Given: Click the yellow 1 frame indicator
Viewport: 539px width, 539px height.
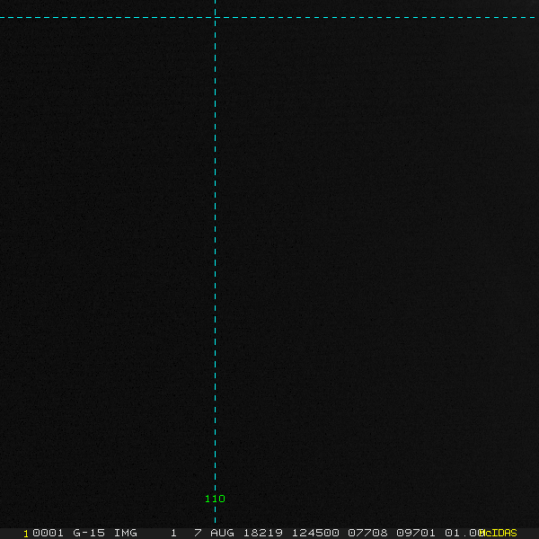Looking at the screenshot, I should [26, 534].
